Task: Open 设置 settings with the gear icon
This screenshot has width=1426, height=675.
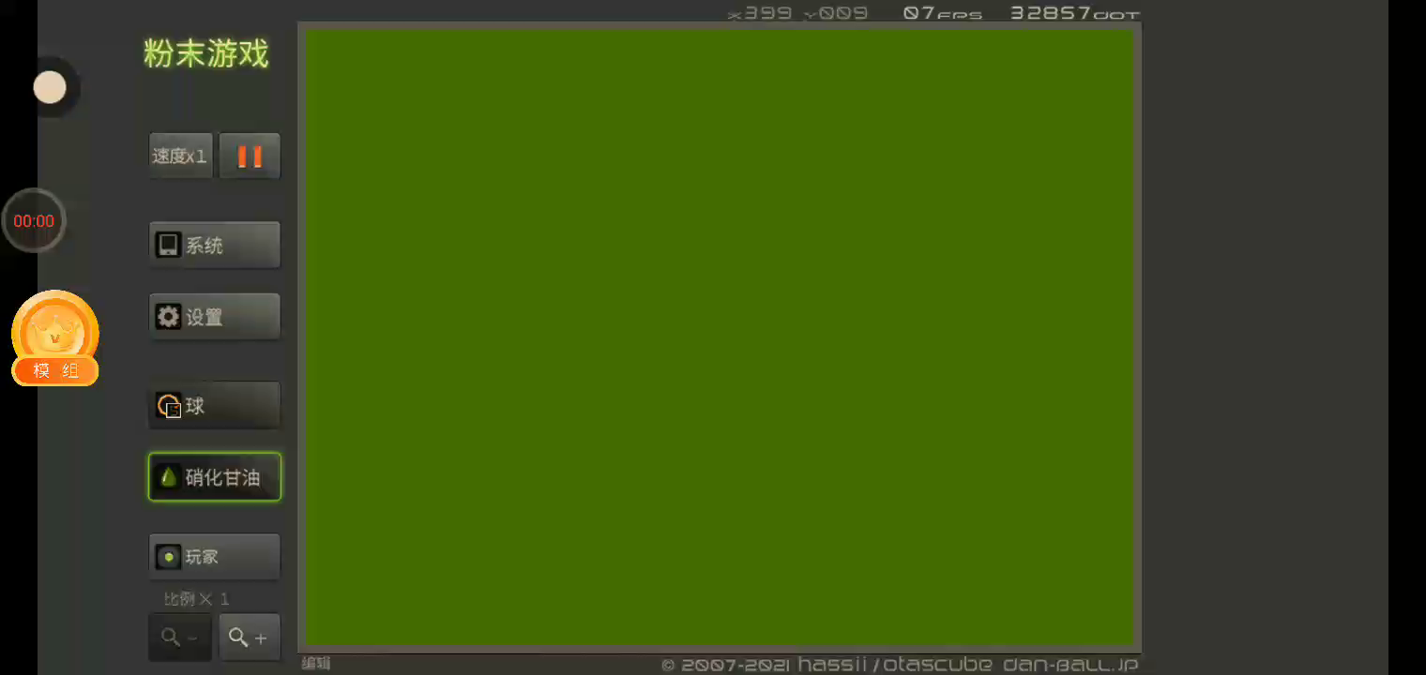Action: coord(215,317)
